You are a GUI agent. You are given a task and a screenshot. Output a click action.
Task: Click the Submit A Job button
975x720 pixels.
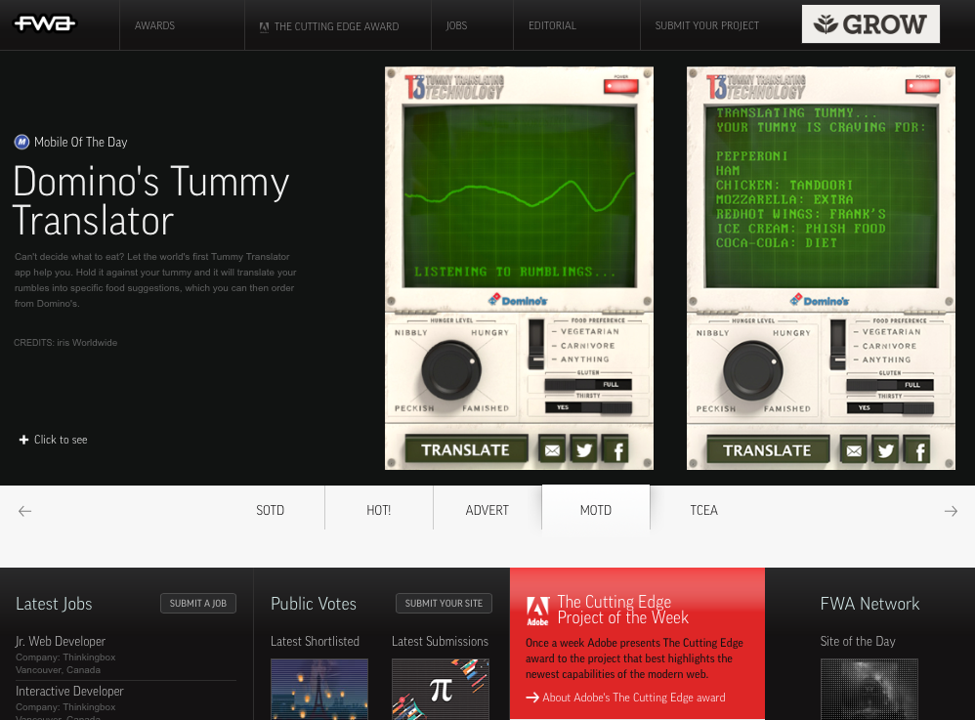tap(198, 603)
